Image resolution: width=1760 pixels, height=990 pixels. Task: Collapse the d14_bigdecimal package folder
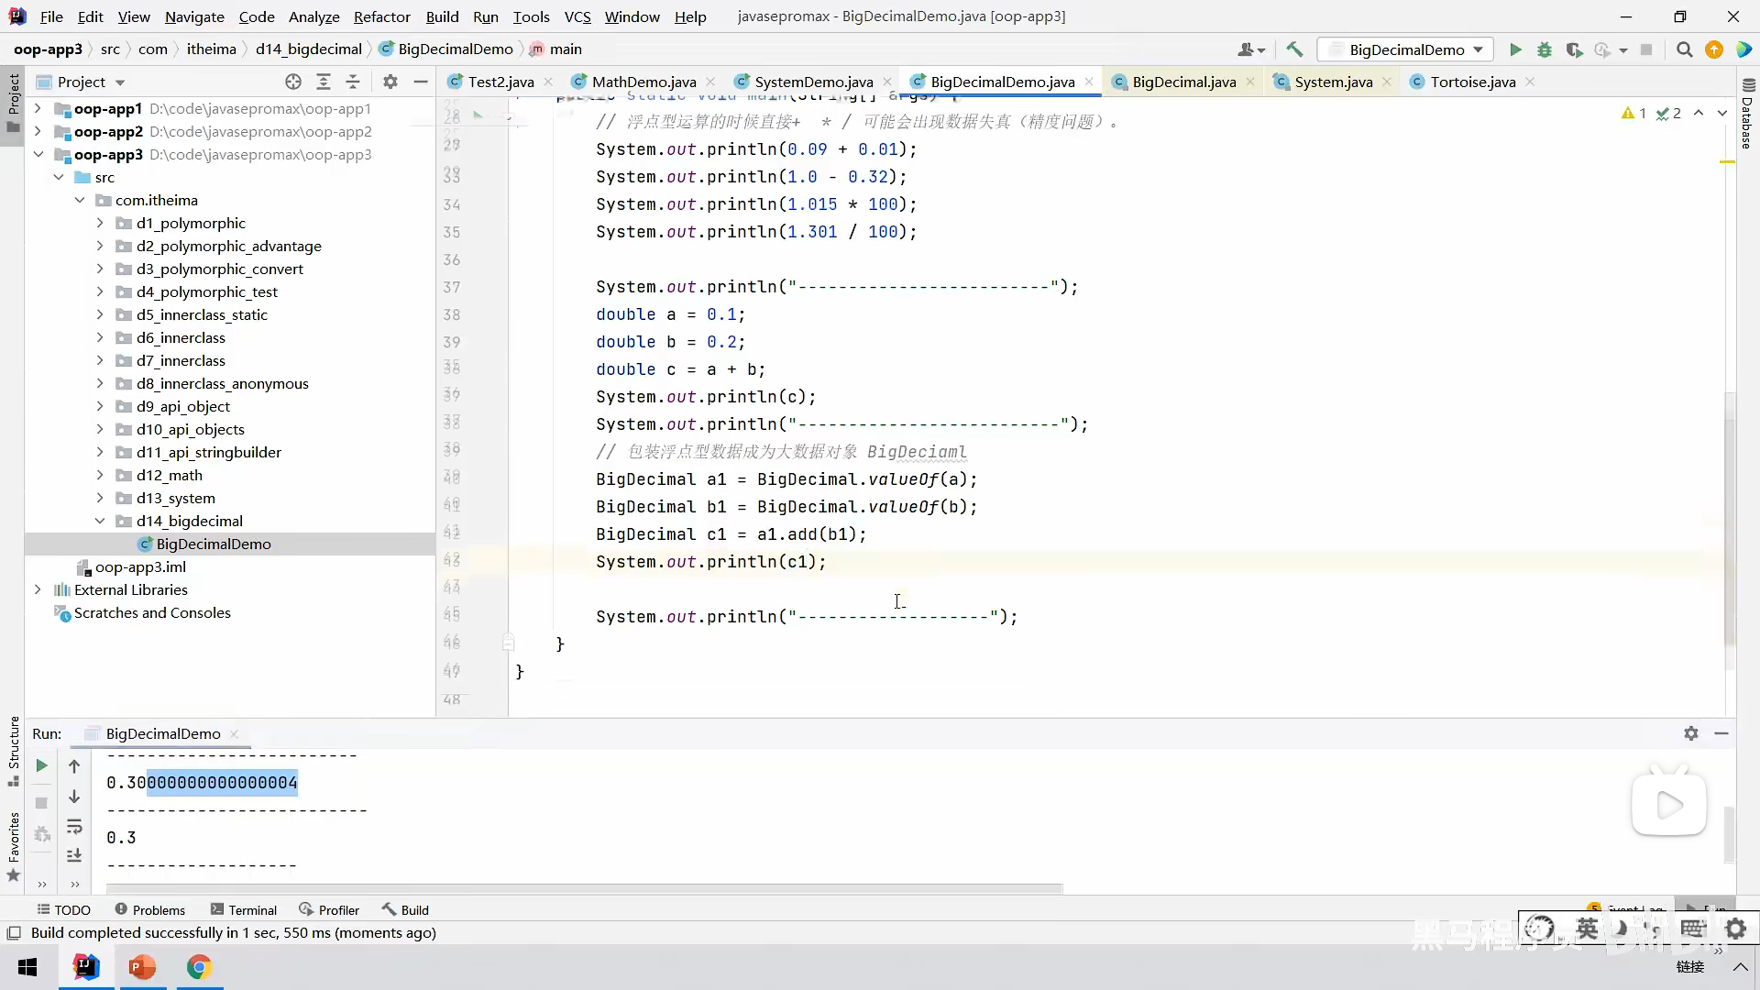pyautogui.click(x=100, y=521)
